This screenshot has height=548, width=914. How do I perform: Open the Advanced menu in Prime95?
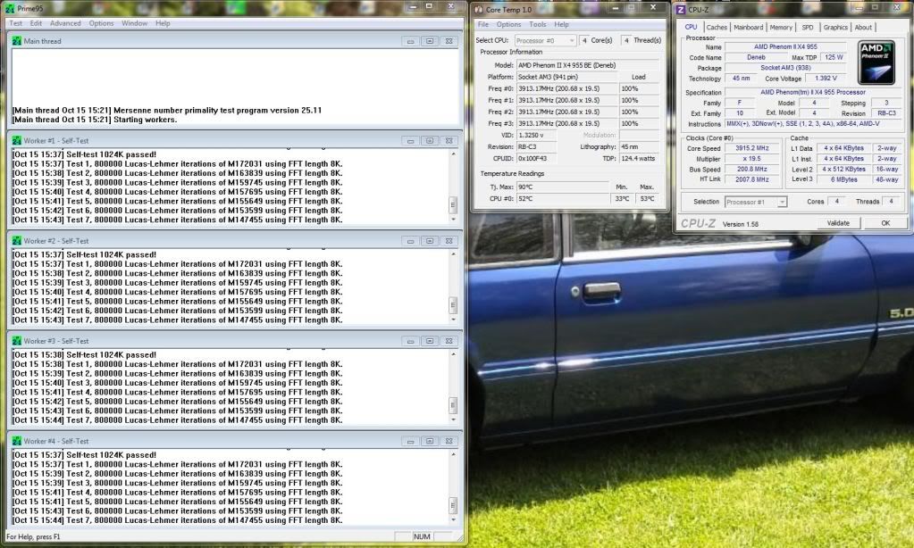(65, 23)
